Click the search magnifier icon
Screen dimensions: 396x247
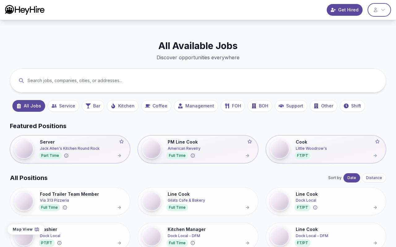click(21, 81)
